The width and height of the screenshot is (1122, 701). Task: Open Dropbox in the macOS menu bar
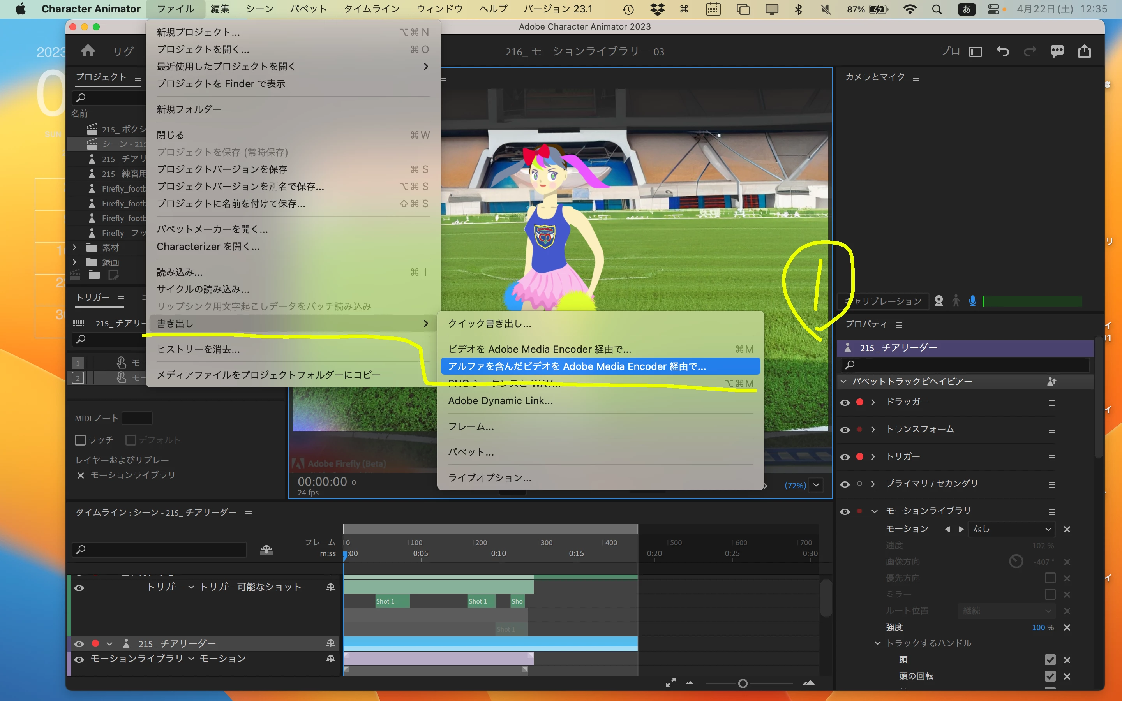[657, 9]
